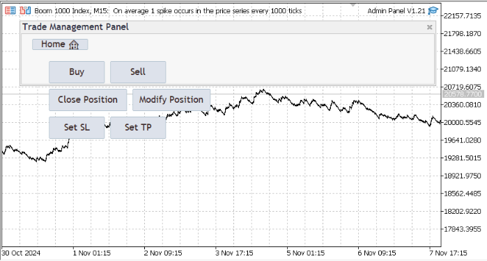487x261 pixels.
Task: Select the Set TP button
Action: pos(138,128)
